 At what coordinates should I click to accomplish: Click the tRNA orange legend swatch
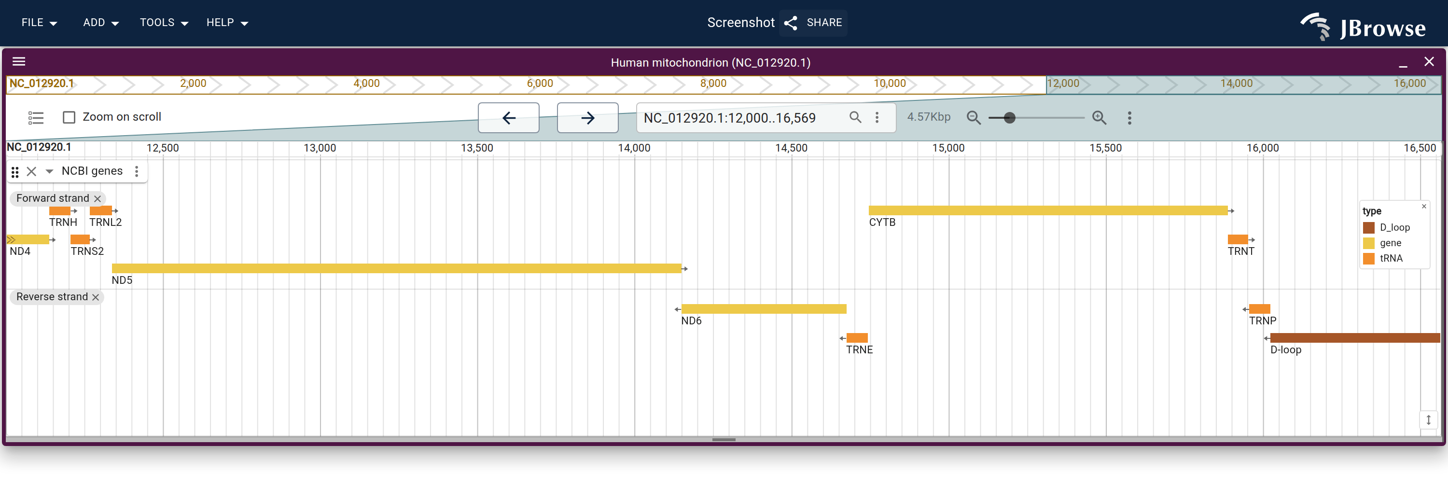[x=1369, y=258]
